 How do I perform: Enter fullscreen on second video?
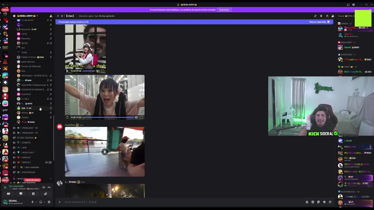141,117
